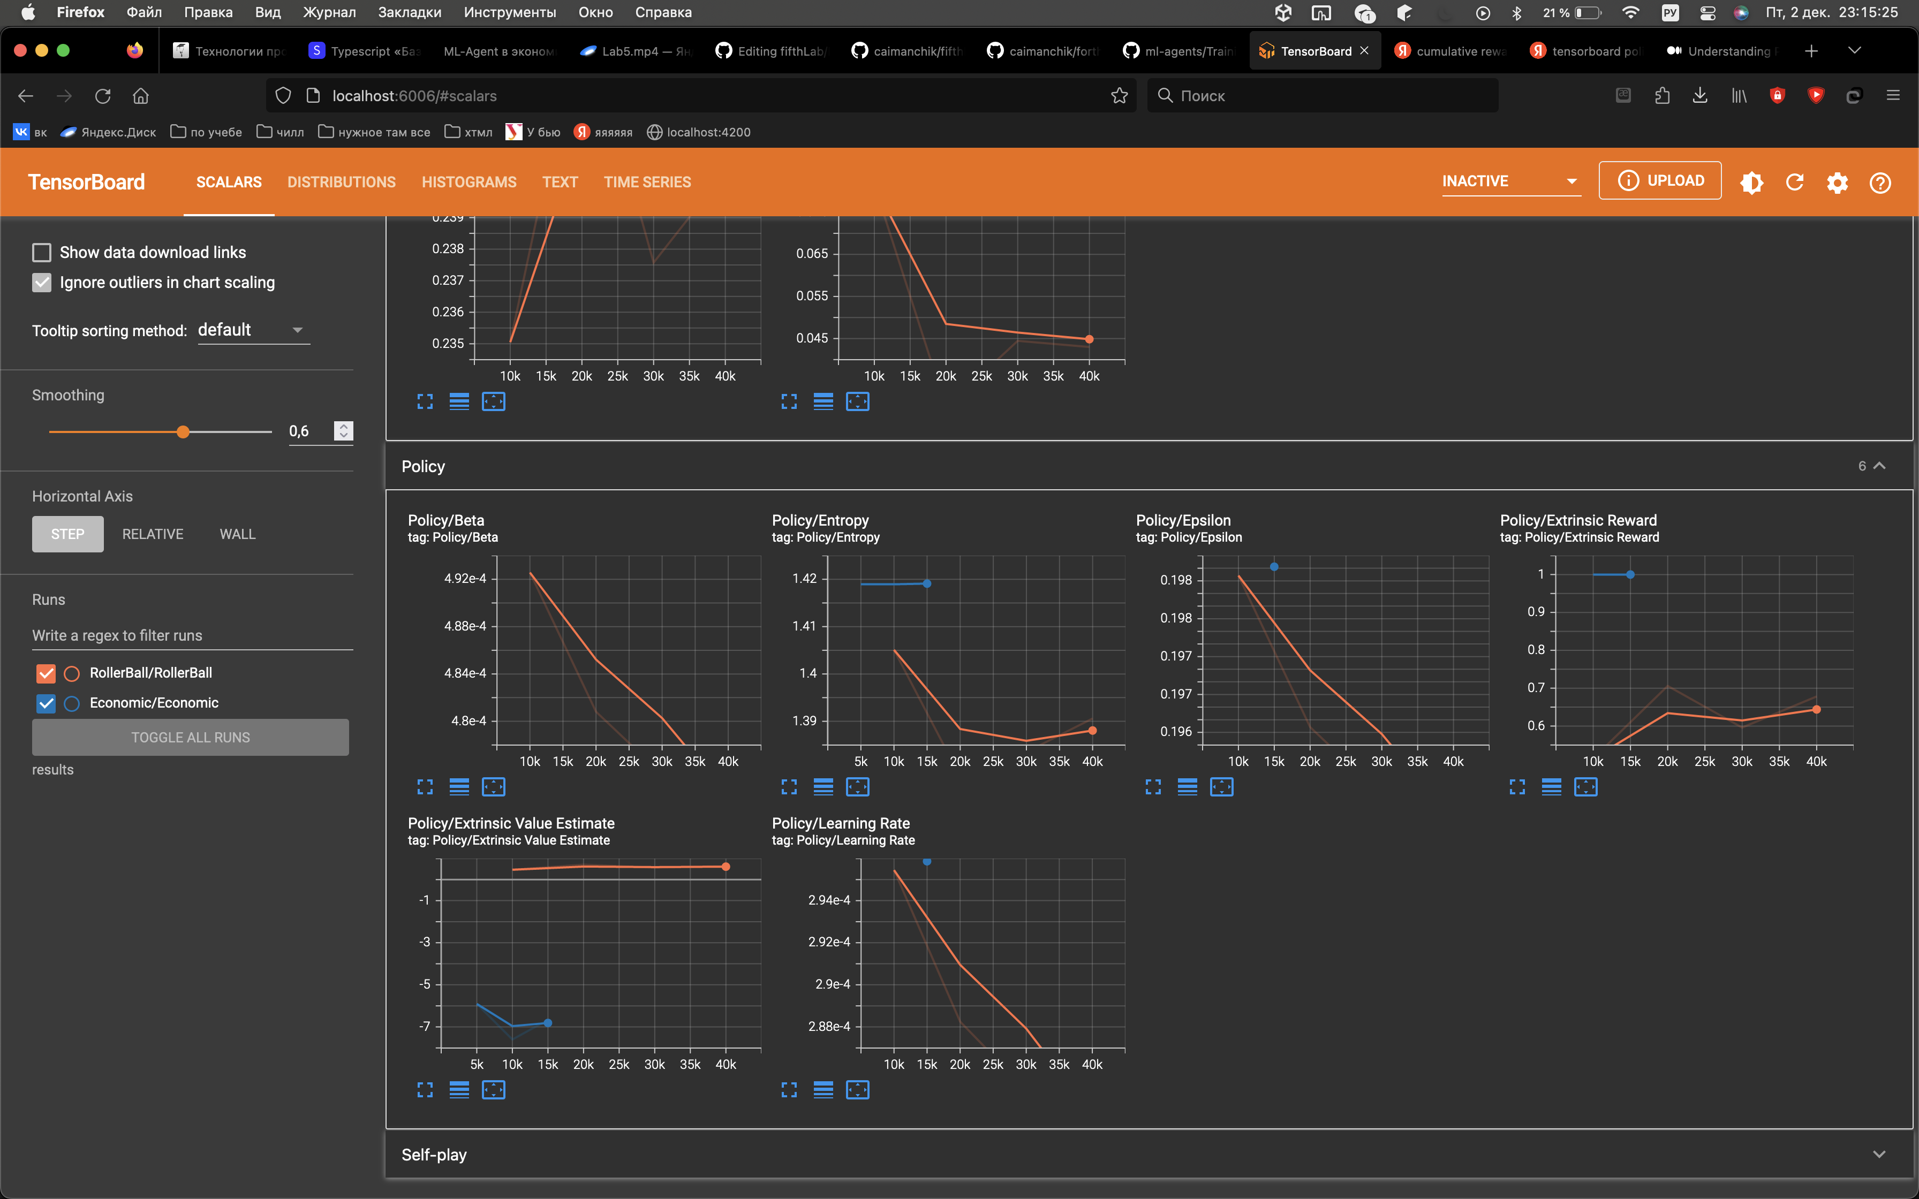Image resolution: width=1919 pixels, height=1199 pixels.
Task: Expand the Self-play section
Action: point(1878,1154)
